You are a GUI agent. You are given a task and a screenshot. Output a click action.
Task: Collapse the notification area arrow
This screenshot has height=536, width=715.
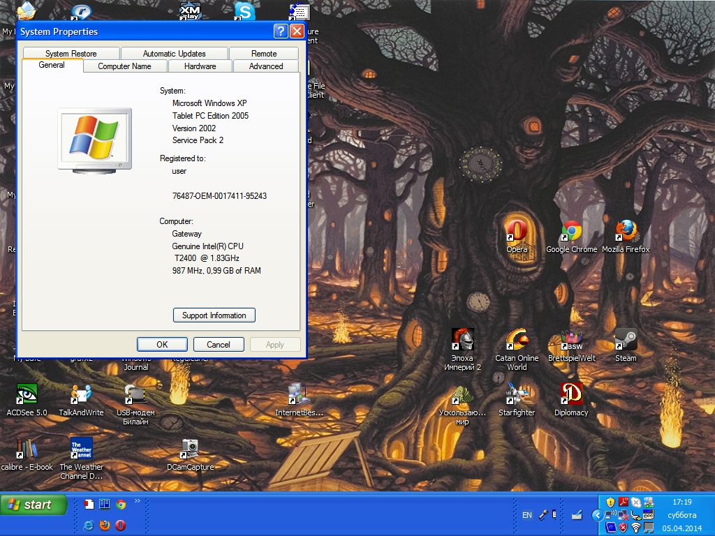point(598,516)
